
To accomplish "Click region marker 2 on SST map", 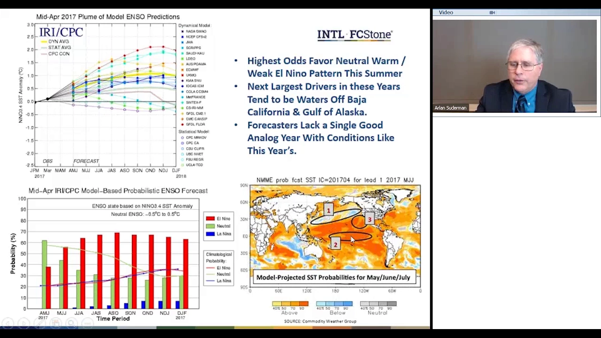I will [335, 245].
